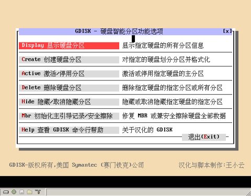Select the Delete 删除硬盘分区 option

(69, 88)
